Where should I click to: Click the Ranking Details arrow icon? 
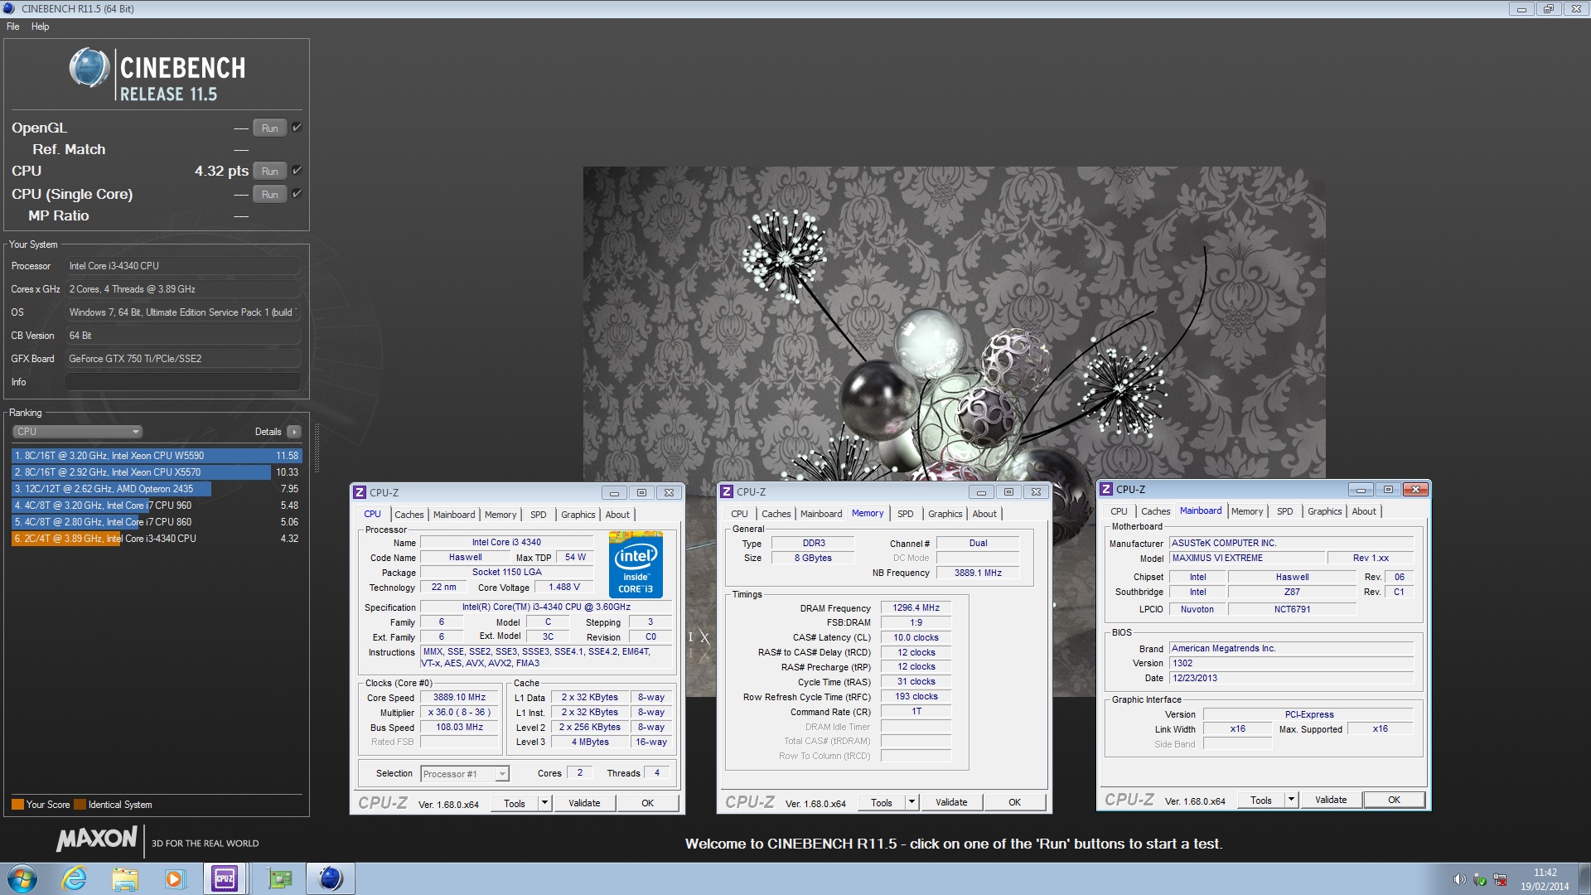click(293, 432)
